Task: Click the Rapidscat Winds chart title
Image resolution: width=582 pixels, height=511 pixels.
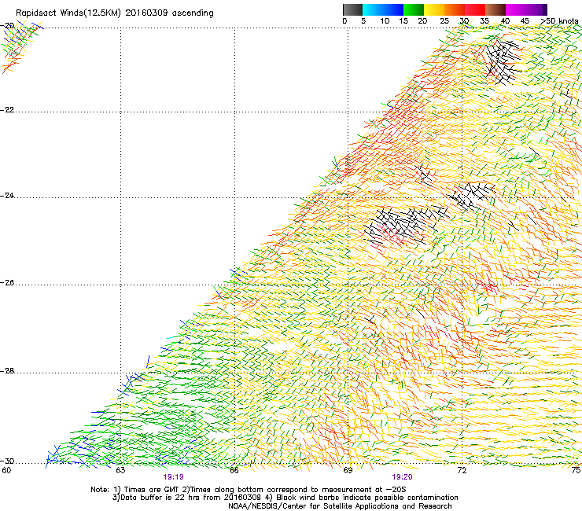Action: [x=115, y=13]
